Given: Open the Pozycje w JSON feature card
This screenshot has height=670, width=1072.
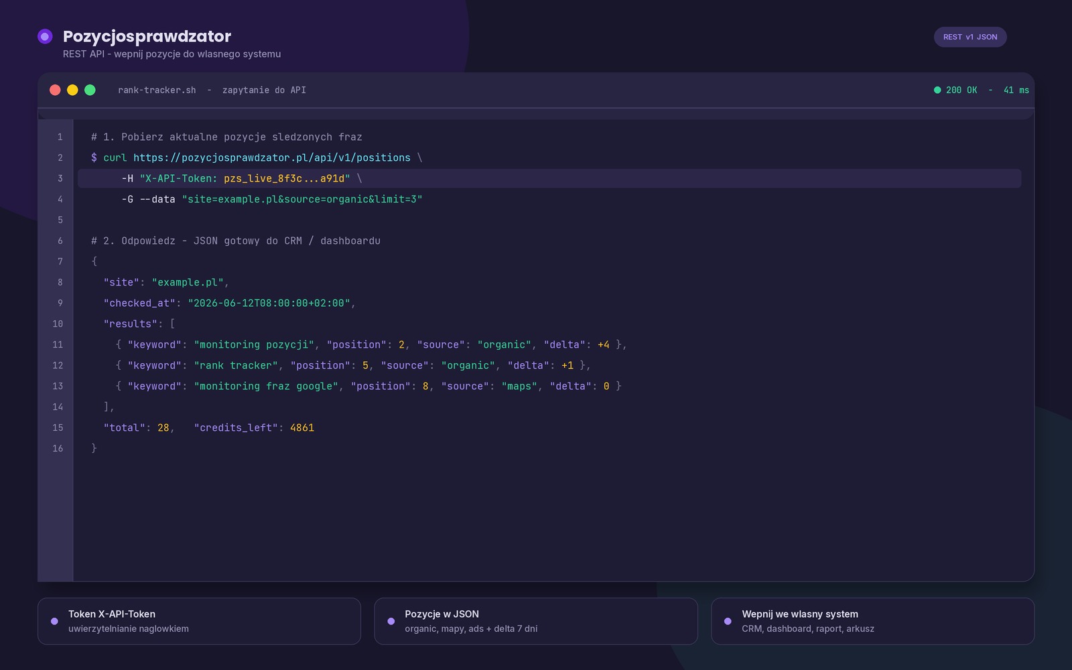Looking at the screenshot, I should pyautogui.click(x=536, y=621).
